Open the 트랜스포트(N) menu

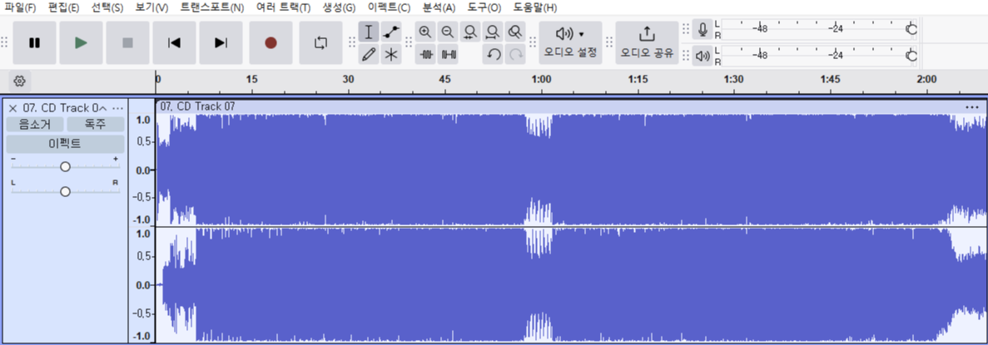tap(212, 7)
